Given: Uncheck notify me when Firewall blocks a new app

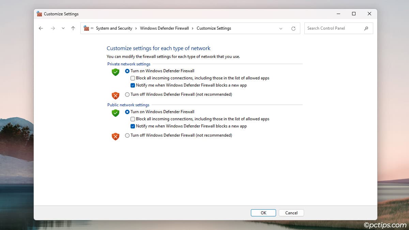Looking at the screenshot, I should click(133, 85).
